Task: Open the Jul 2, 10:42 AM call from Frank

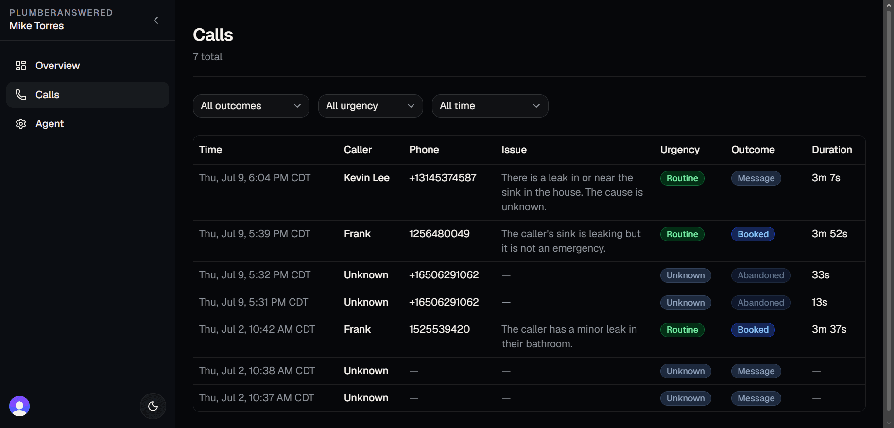Action: click(529, 337)
